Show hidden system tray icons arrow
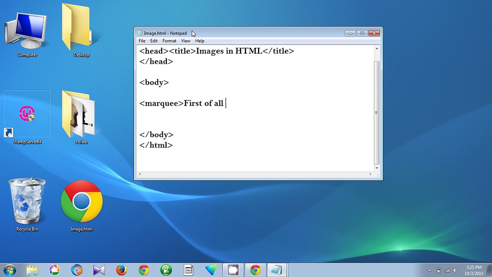The height and width of the screenshot is (277, 492). [430, 270]
